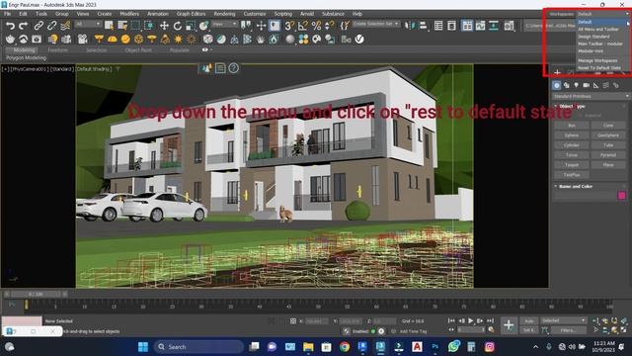The width and height of the screenshot is (632, 356).
Task: Open the Layer Explorer icon
Action: [x=451, y=26]
